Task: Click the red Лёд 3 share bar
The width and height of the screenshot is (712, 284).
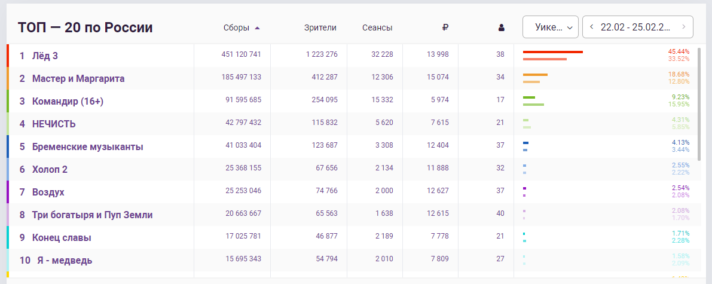Action: (552, 52)
